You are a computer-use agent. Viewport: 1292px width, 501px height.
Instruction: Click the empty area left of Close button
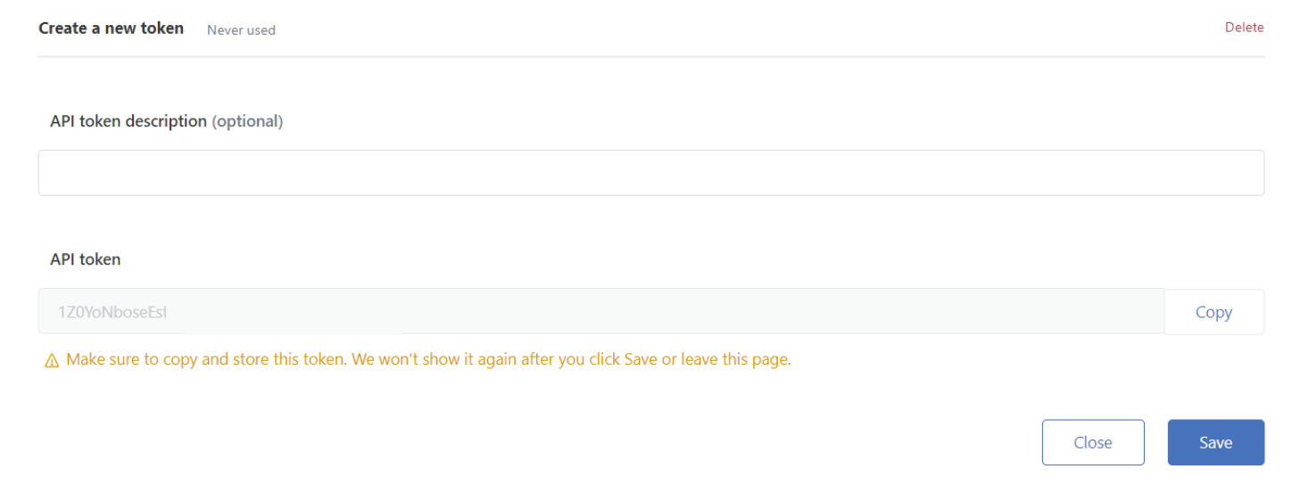coord(535,442)
